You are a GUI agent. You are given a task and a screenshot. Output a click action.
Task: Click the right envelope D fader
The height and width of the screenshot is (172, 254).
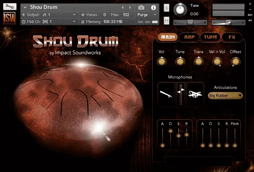click(211, 145)
